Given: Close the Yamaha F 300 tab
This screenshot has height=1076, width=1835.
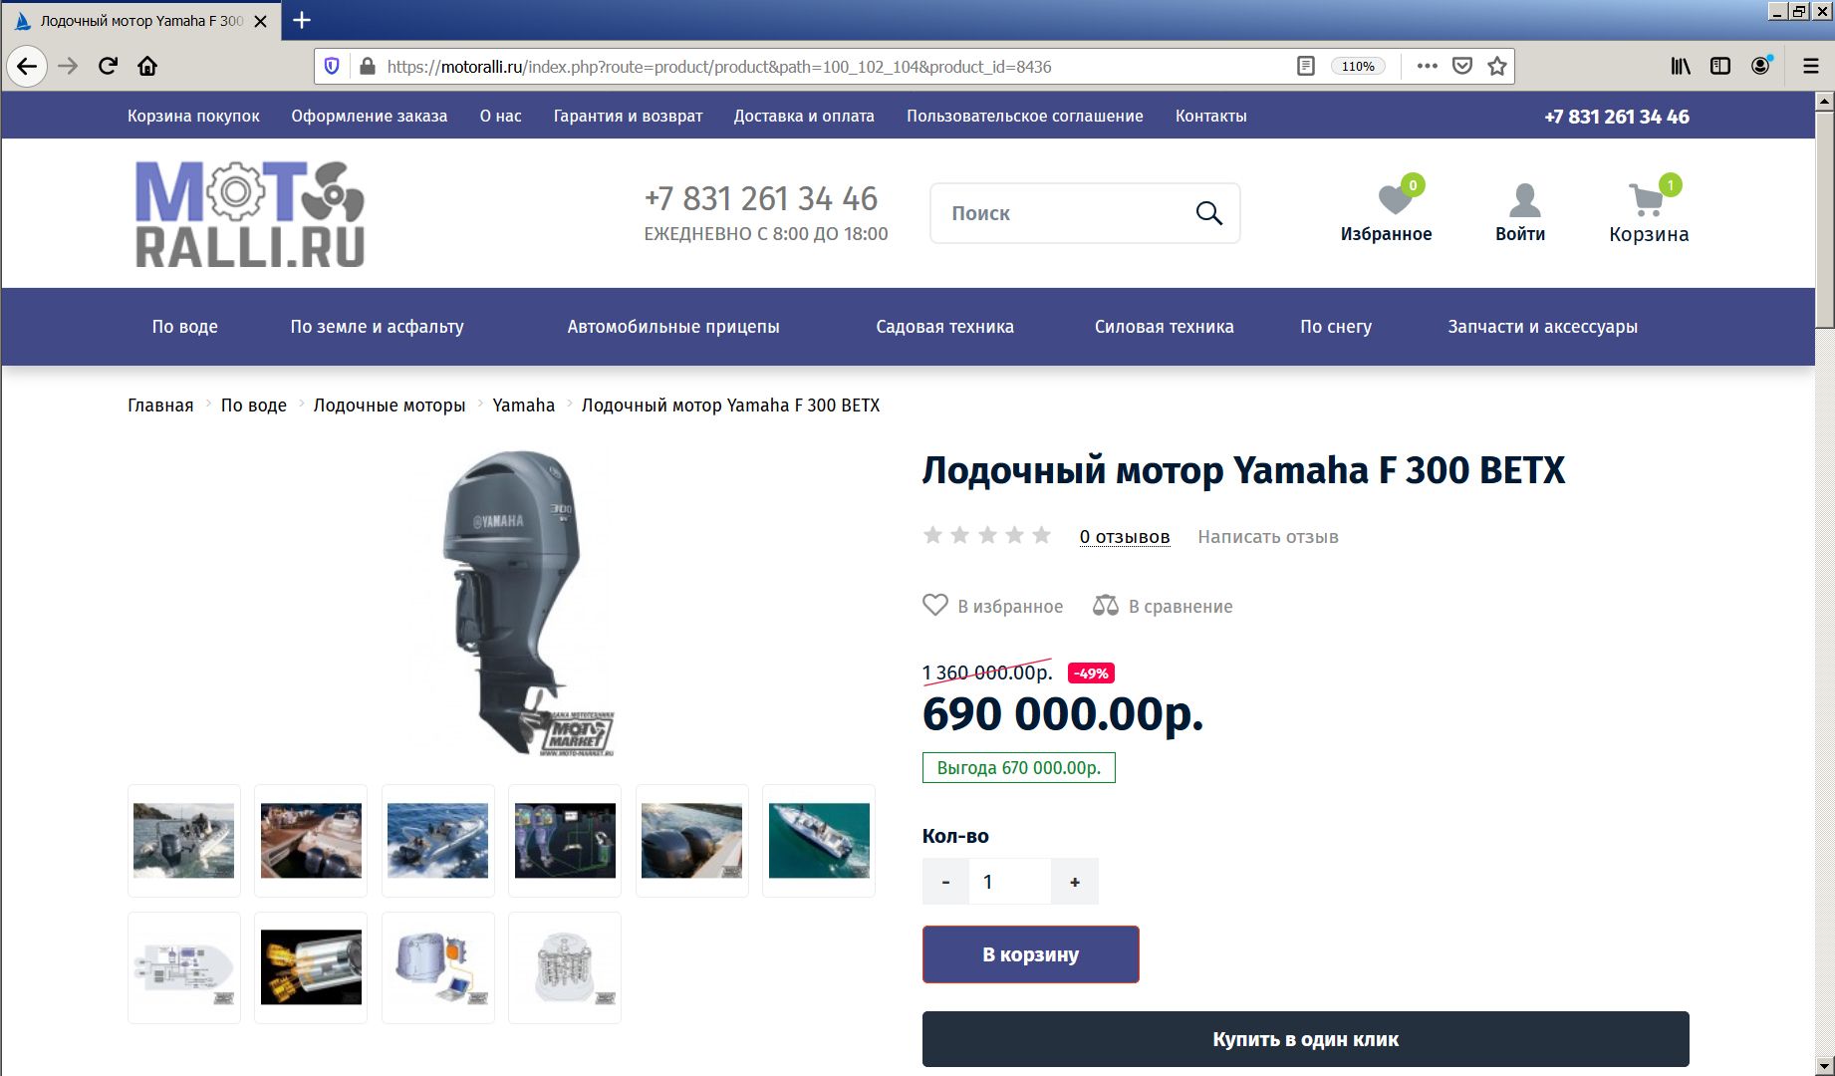Looking at the screenshot, I should pos(261,21).
